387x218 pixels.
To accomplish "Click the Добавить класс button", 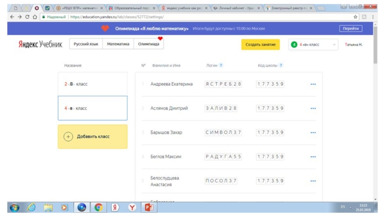I will coord(92,137).
